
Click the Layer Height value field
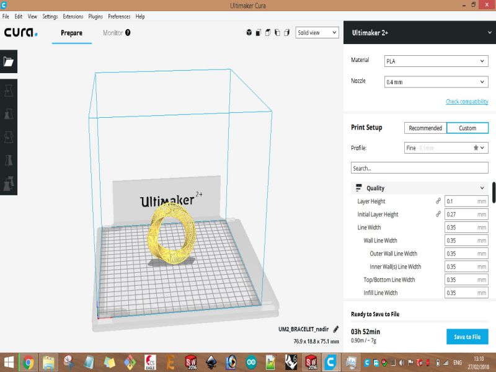(466, 201)
